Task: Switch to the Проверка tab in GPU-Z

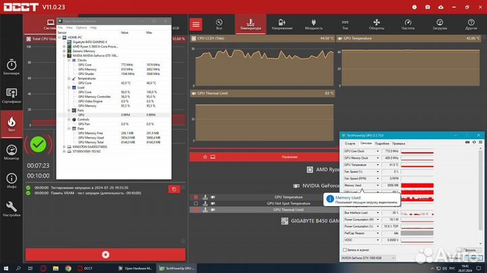Action: [x=398, y=144]
